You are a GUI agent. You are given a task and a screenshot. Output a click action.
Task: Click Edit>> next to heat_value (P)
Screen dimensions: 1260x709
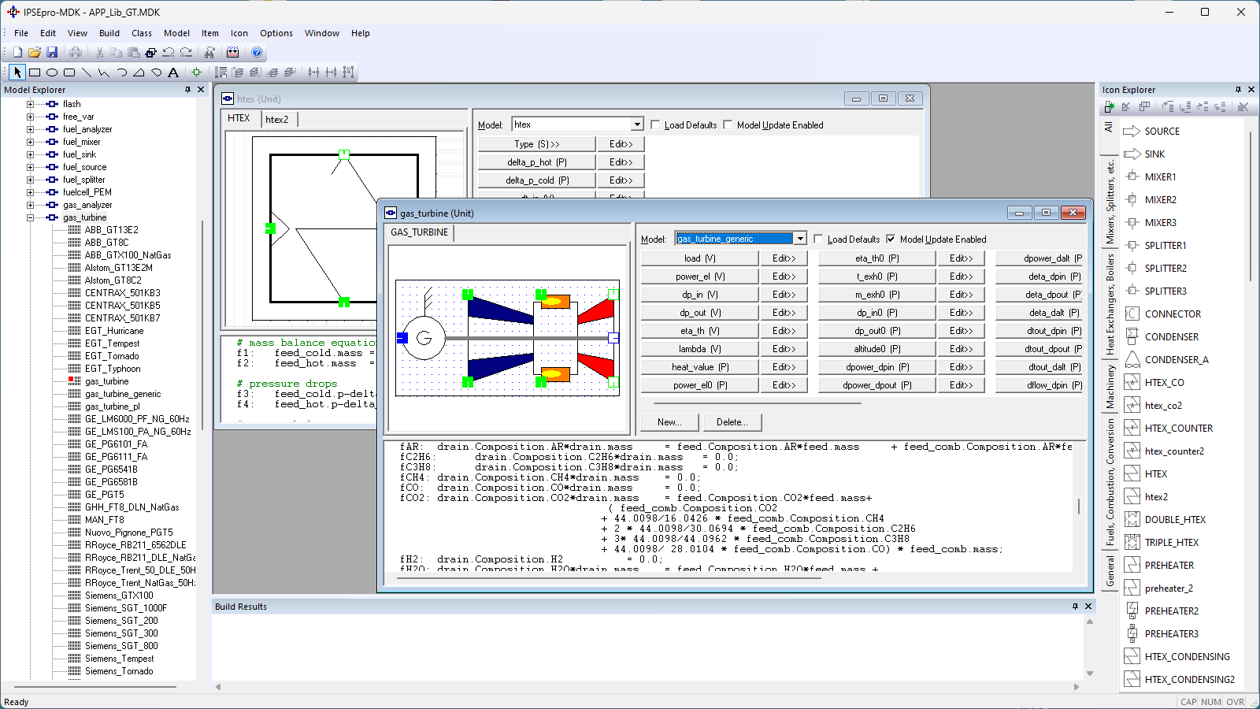[784, 367]
